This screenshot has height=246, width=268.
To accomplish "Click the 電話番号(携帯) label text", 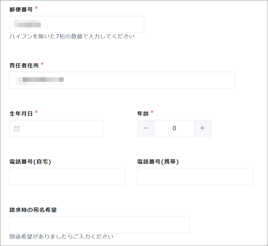I will [158, 162].
